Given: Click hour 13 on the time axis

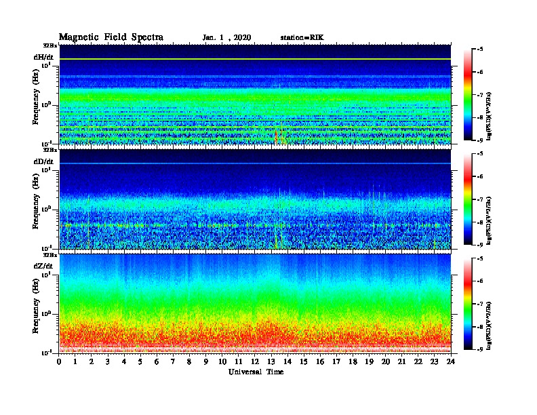Looking at the screenshot, I should 271,361.
